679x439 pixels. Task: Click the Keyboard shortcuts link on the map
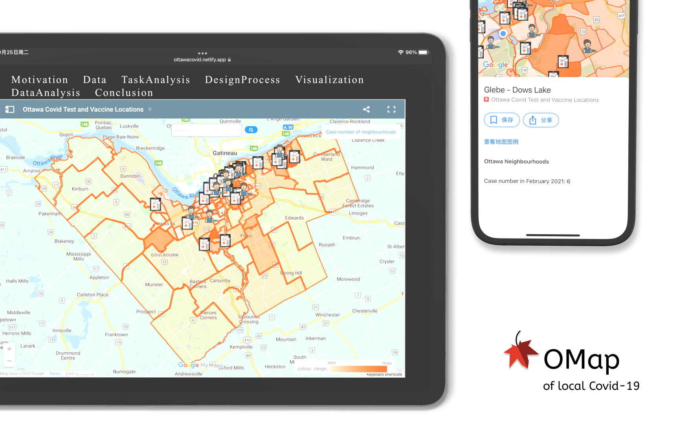(x=384, y=375)
